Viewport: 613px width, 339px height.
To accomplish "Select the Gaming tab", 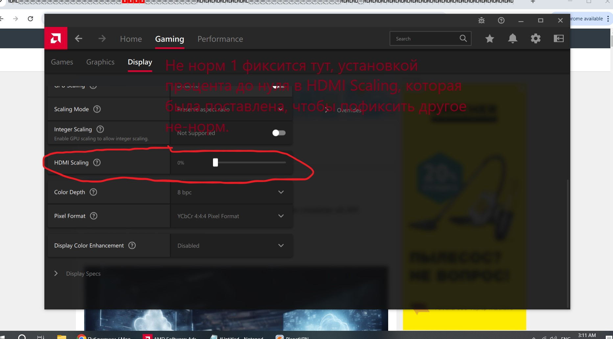I will click(x=170, y=39).
